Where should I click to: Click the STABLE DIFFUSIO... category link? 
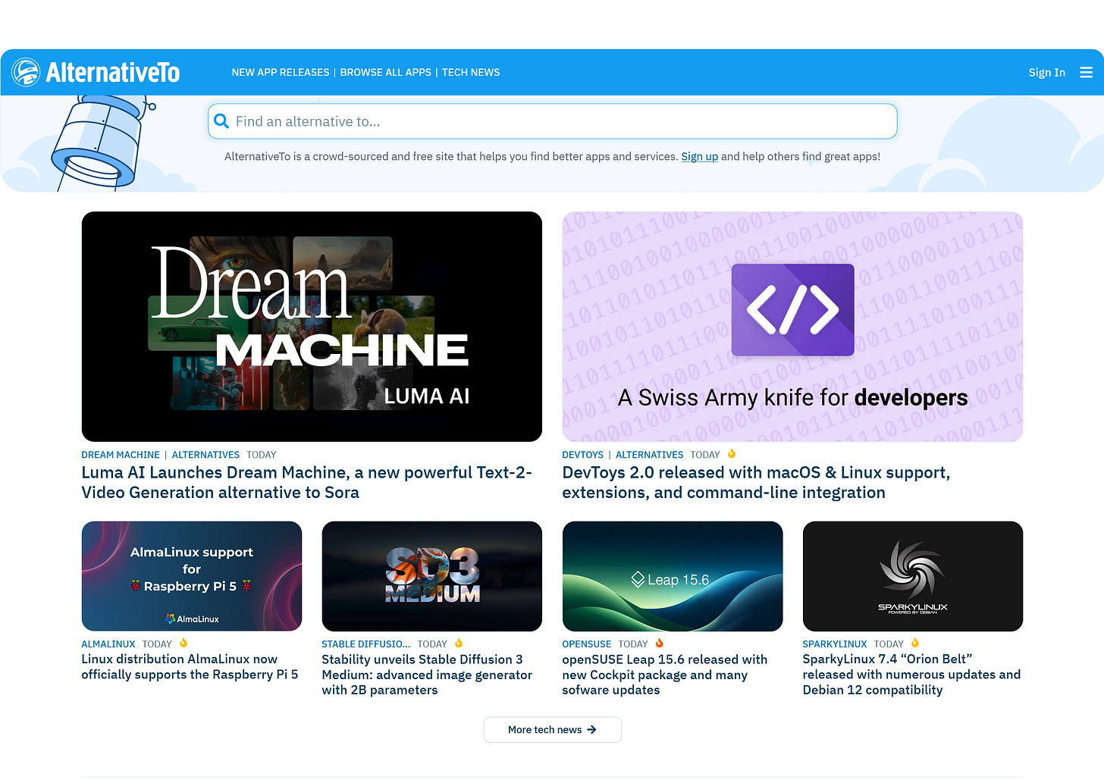(x=365, y=644)
